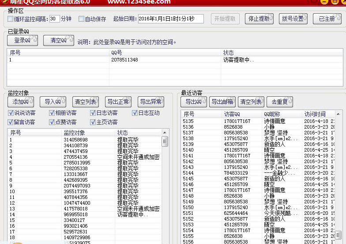Click the 访客QQ column header

[x=241, y=114]
